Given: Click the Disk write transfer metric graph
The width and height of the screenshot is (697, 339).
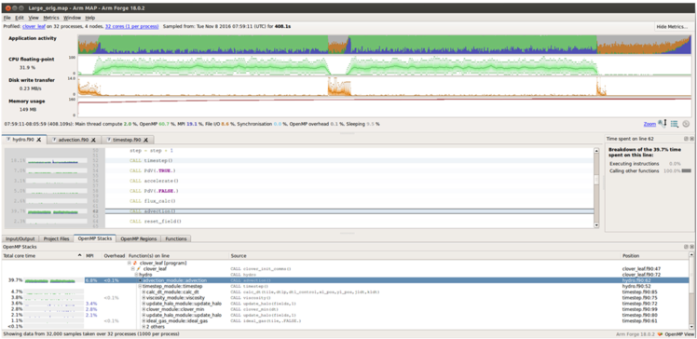Looking at the screenshot, I should (x=385, y=87).
